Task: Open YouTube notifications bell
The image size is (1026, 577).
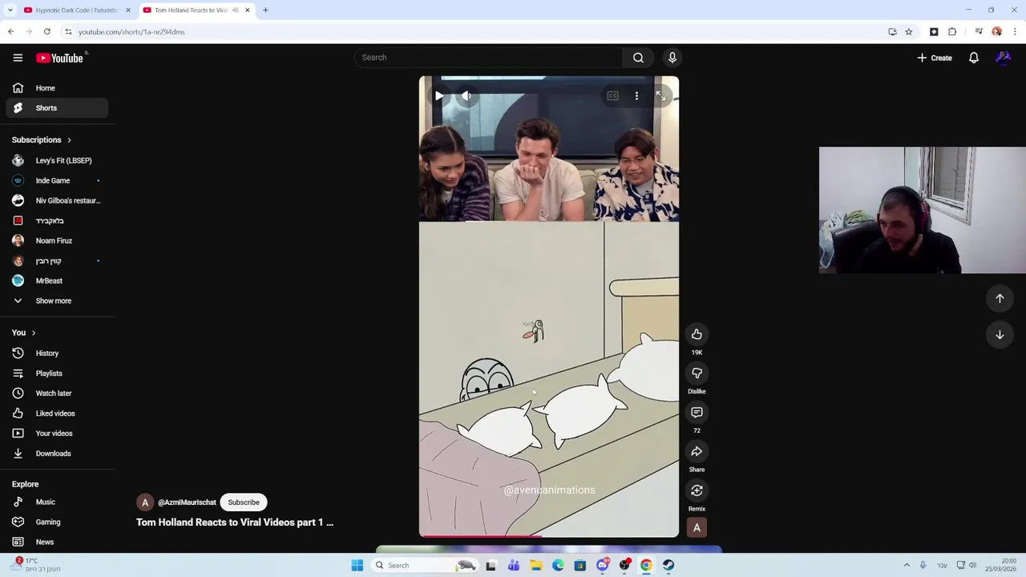Action: (x=974, y=58)
